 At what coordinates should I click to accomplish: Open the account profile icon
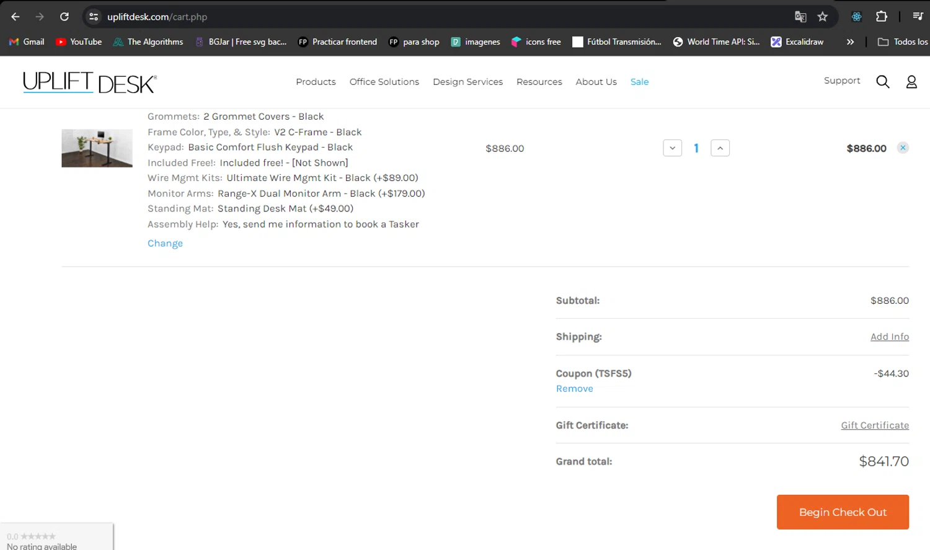click(x=911, y=82)
